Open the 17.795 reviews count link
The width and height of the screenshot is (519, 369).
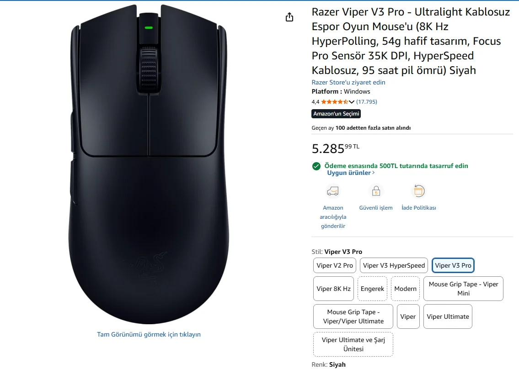point(367,102)
